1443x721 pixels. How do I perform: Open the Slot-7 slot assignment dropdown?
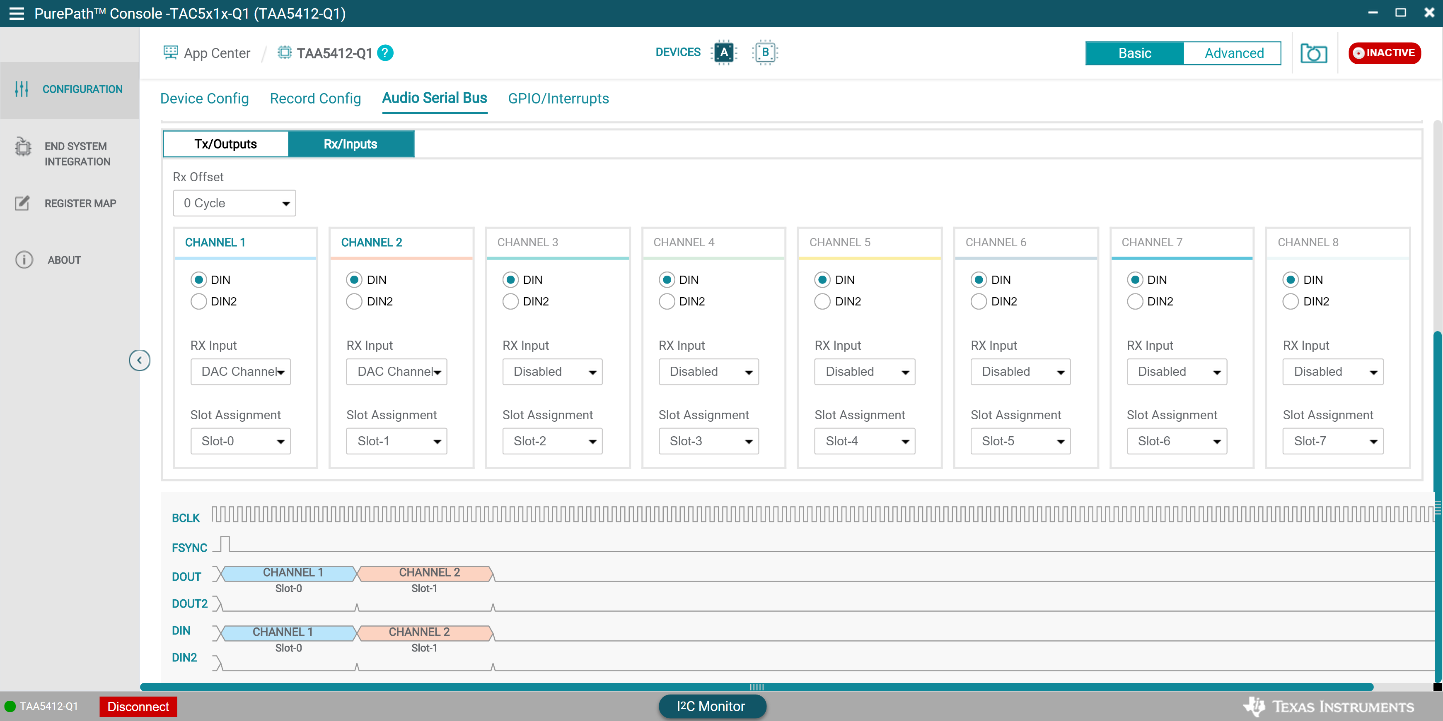pyautogui.click(x=1333, y=441)
